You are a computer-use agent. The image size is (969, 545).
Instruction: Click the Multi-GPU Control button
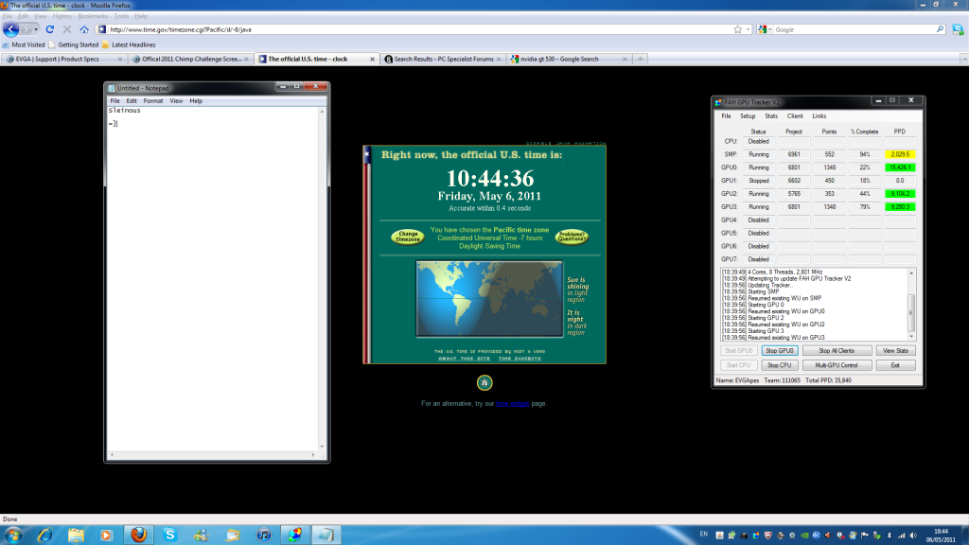[837, 364]
